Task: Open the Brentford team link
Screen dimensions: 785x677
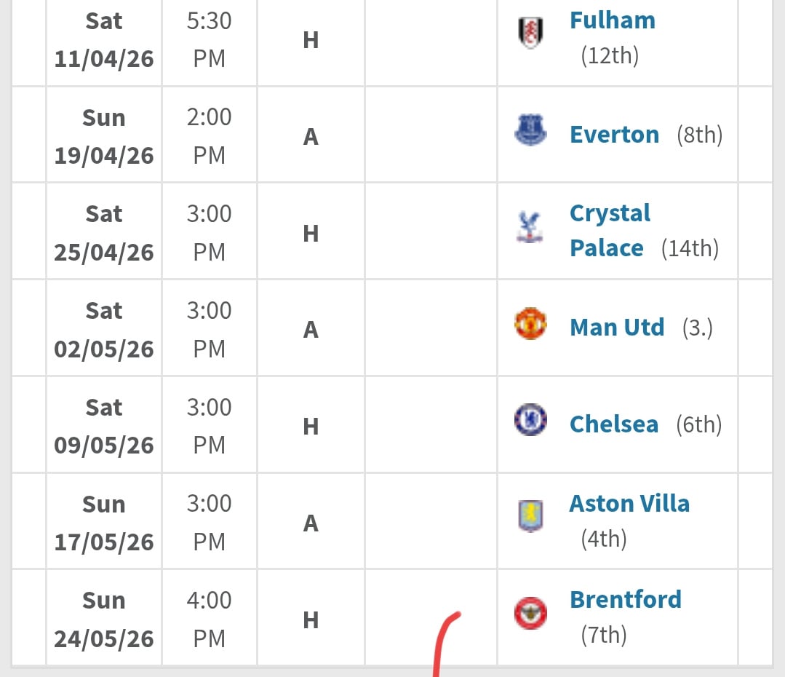Action: (626, 600)
